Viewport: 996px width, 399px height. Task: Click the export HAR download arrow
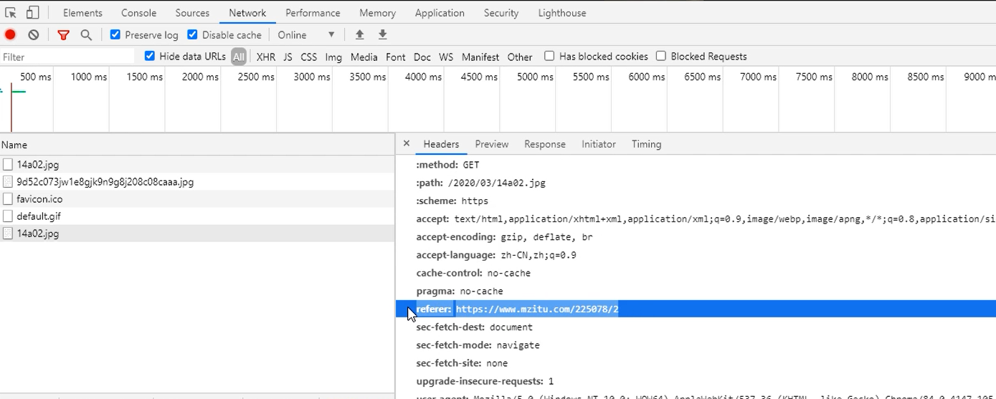point(383,35)
